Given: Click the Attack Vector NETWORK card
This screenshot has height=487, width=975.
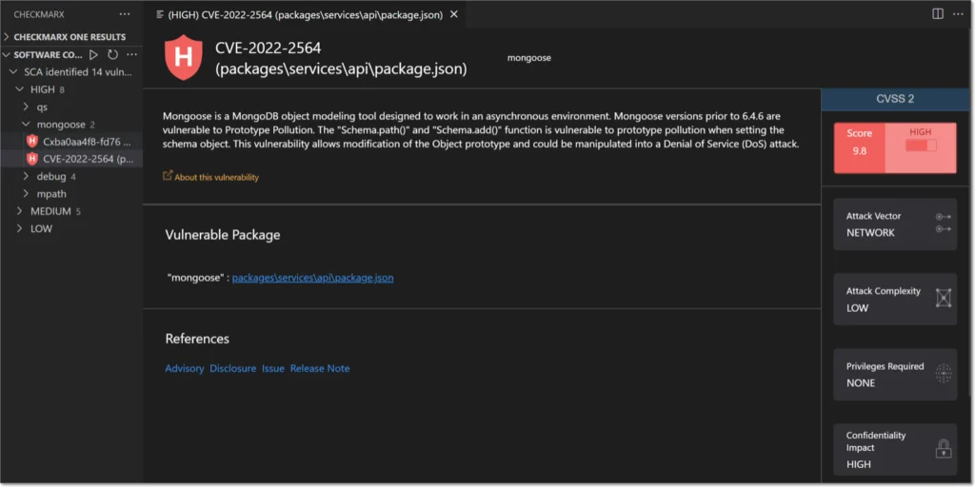Looking at the screenshot, I should tap(895, 224).
